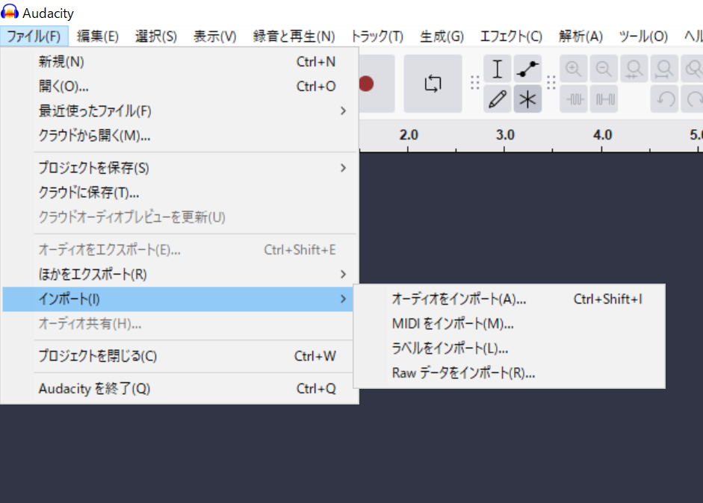
Task: Open the 表示(V) menu
Action: [214, 37]
